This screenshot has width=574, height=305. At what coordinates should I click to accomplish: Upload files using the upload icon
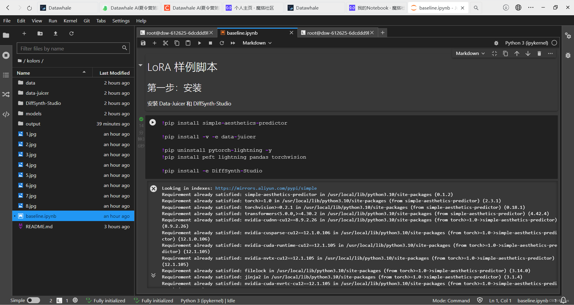(x=56, y=33)
